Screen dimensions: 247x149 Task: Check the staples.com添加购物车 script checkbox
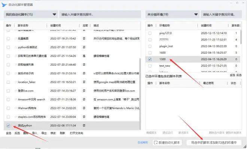coord(8,117)
